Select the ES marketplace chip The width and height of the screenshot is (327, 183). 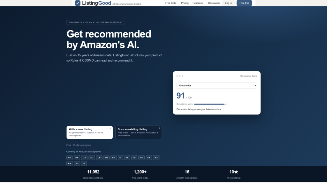click(x=114, y=158)
